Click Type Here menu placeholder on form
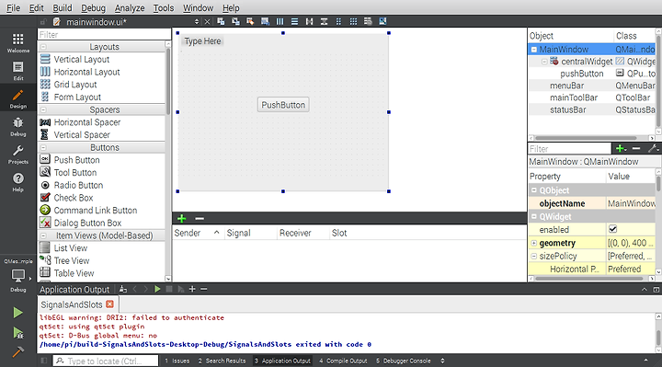This screenshot has width=662, height=367. point(202,41)
